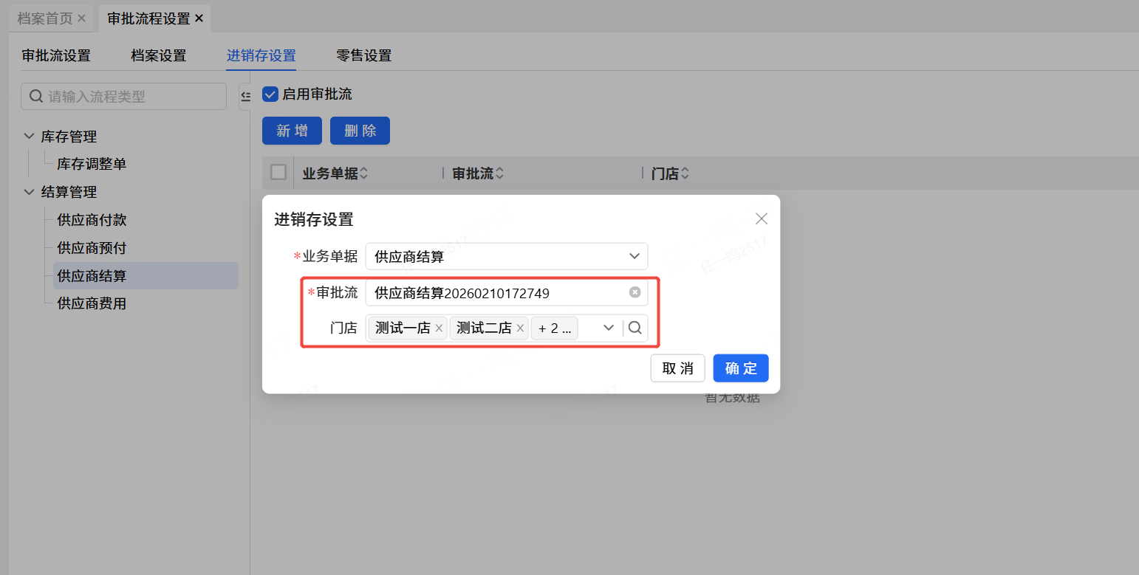Click the 门店 search magnifier icon
Image resolution: width=1139 pixels, height=575 pixels.
(635, 328)
